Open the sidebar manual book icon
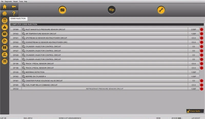Screen dimensions: 205x119 pos(5,47)
